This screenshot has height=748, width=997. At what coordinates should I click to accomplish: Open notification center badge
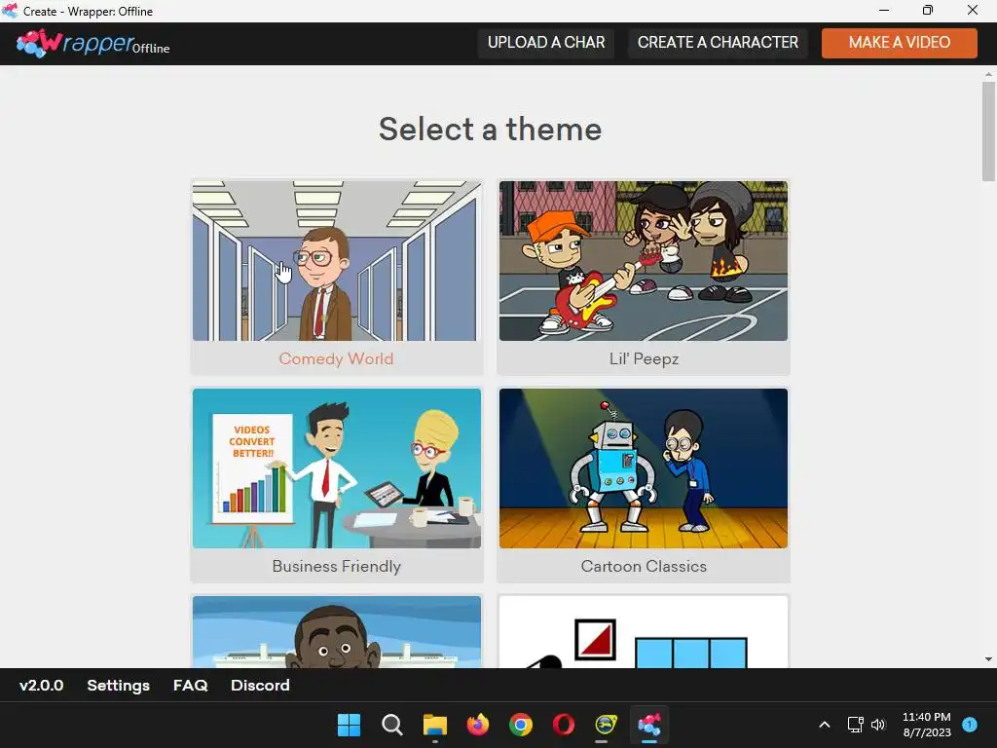point(970,725)
